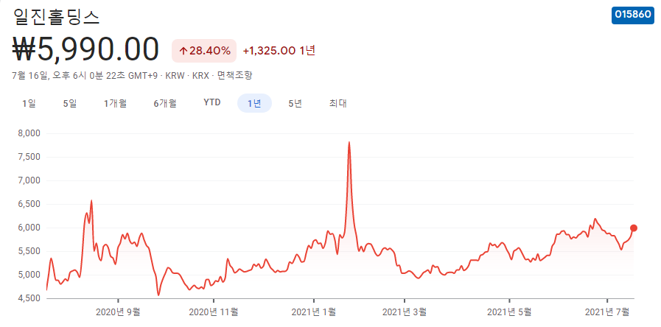The height and width of the screenshot is (327, 661).
Task: Click the +1,325.00 1년 change text
Action: coord(279,51)
